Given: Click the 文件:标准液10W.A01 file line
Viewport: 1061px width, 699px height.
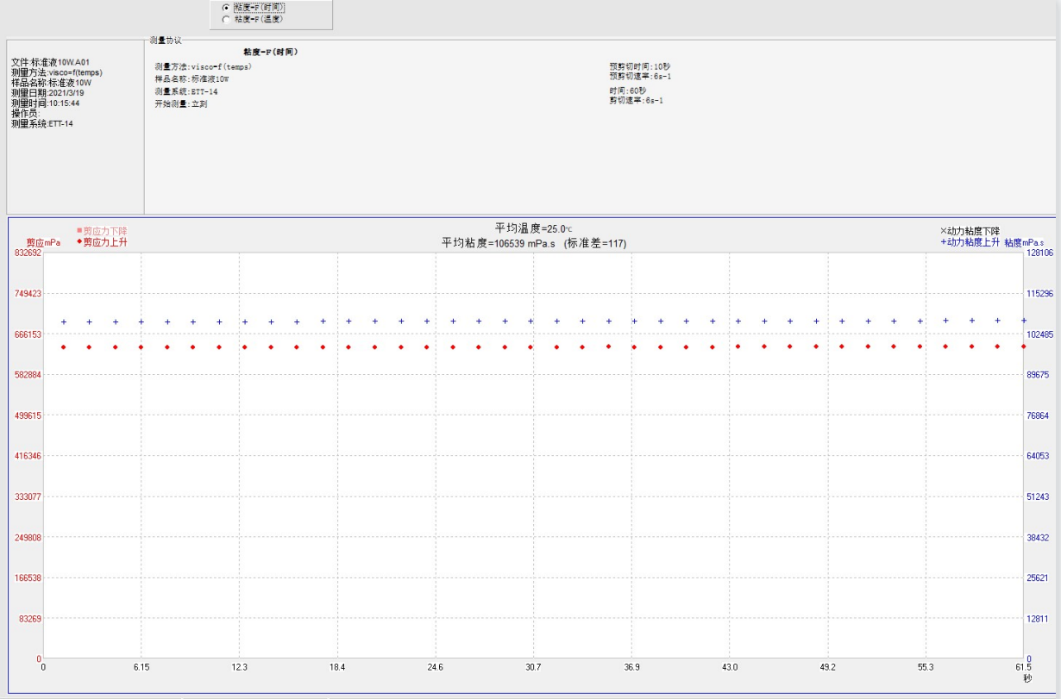Looking at the screenshot, I should point(50,62).
